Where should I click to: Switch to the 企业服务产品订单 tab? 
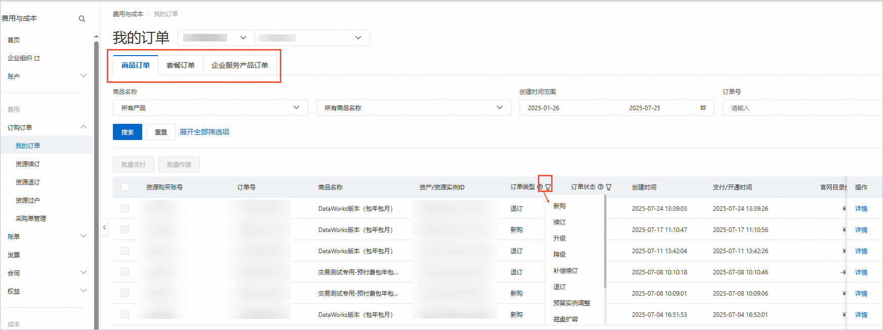coord(240,65)
